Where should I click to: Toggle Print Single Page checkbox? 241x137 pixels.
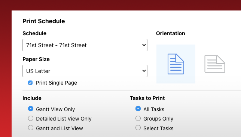[x=30, y=83]
